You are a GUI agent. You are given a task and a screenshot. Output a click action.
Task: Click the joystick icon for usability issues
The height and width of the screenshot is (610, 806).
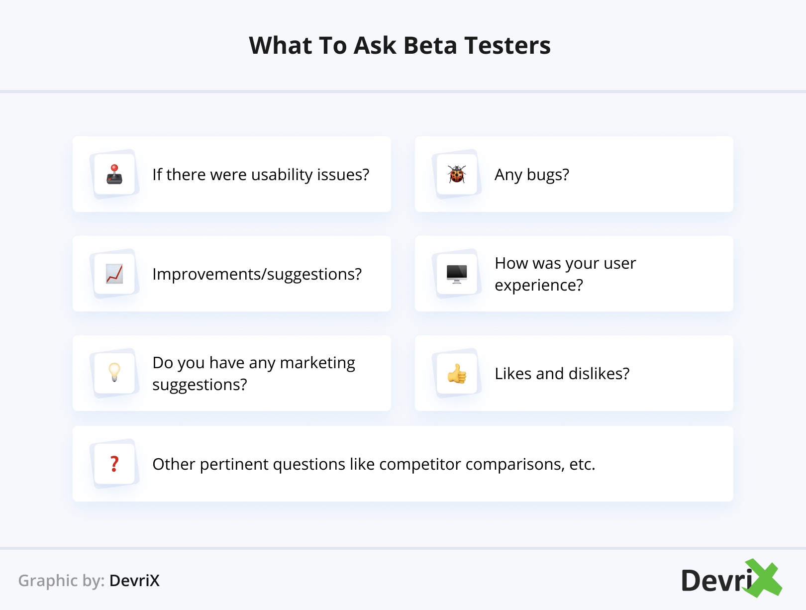pos(114,174)
